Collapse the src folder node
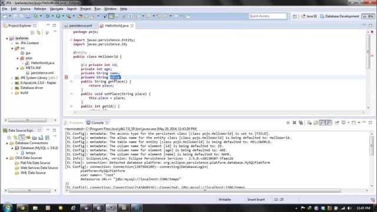This screenshot has width=377, height=212. 12,48
